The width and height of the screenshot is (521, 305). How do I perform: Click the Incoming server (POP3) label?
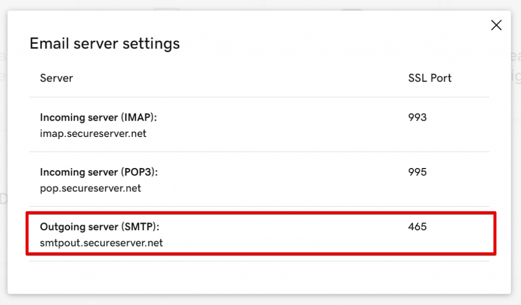click(x=99, y=172)
